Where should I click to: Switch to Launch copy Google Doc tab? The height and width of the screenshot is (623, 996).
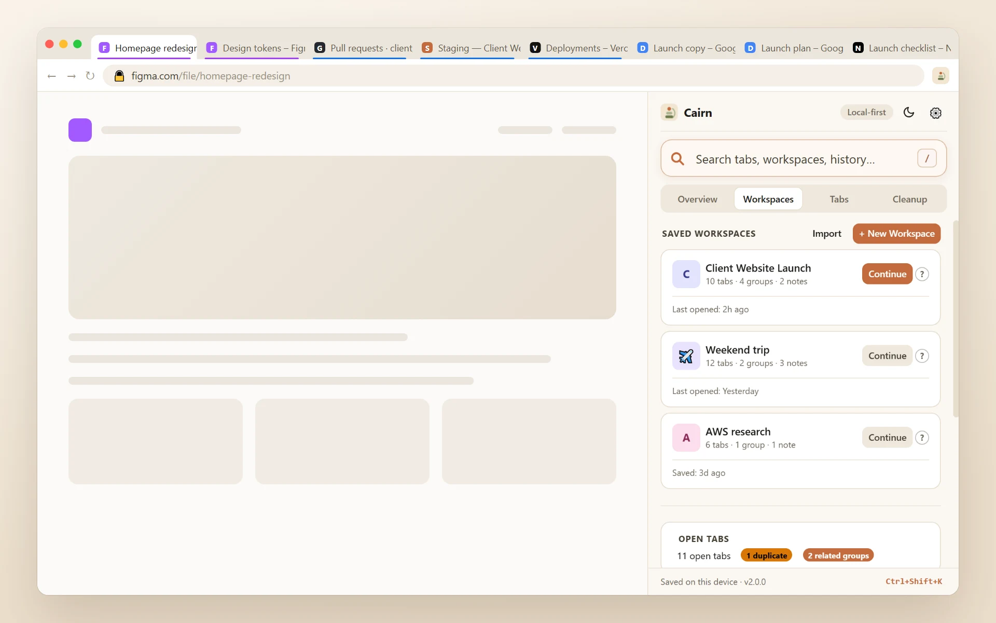[686, 48]
